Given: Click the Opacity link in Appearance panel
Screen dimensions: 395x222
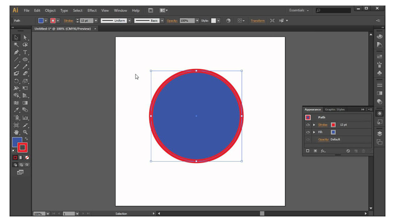Looking at the screenshot, I should coord(324,139).
